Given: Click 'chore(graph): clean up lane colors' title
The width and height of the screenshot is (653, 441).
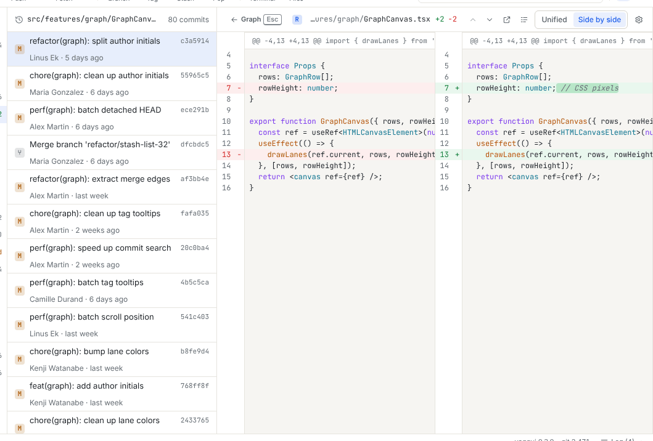Looking at the screenshot, I should coord(94,421).
